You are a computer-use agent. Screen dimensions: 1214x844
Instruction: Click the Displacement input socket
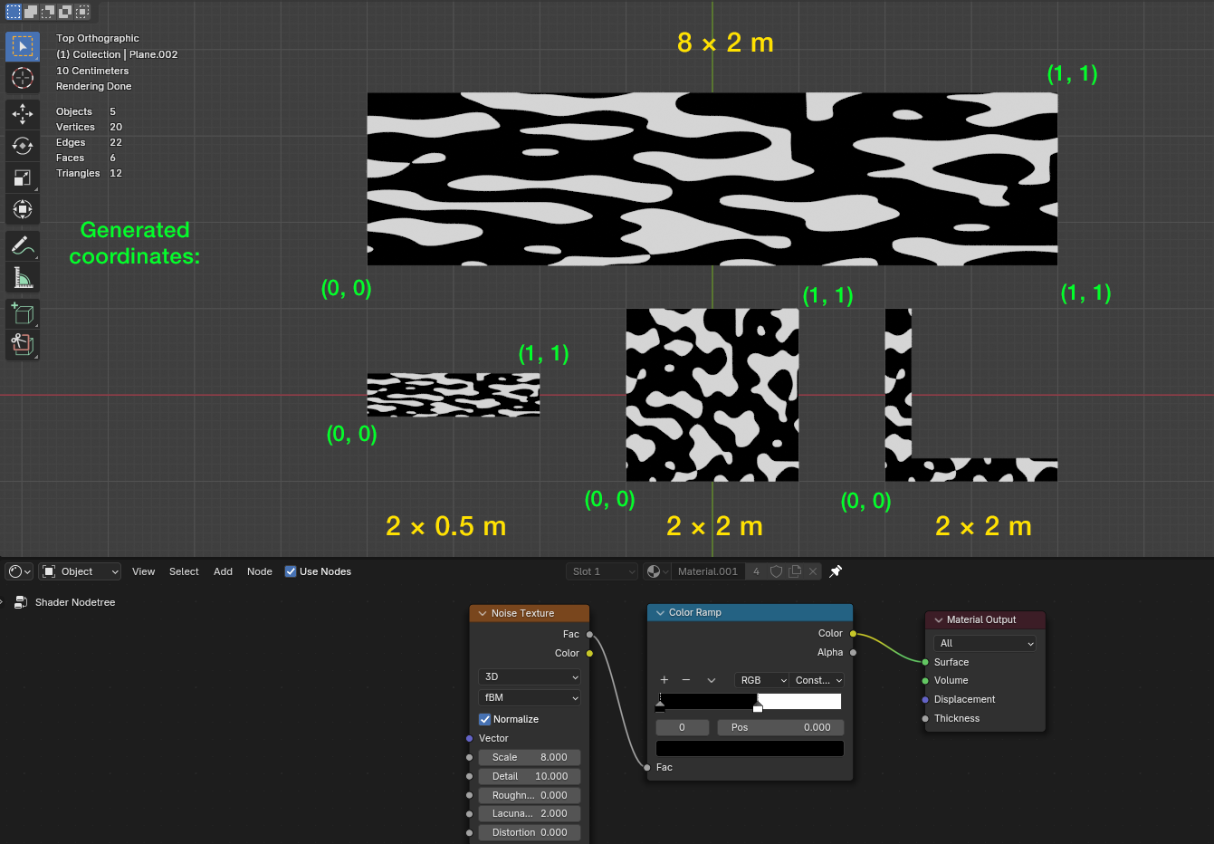click(925, 699)
